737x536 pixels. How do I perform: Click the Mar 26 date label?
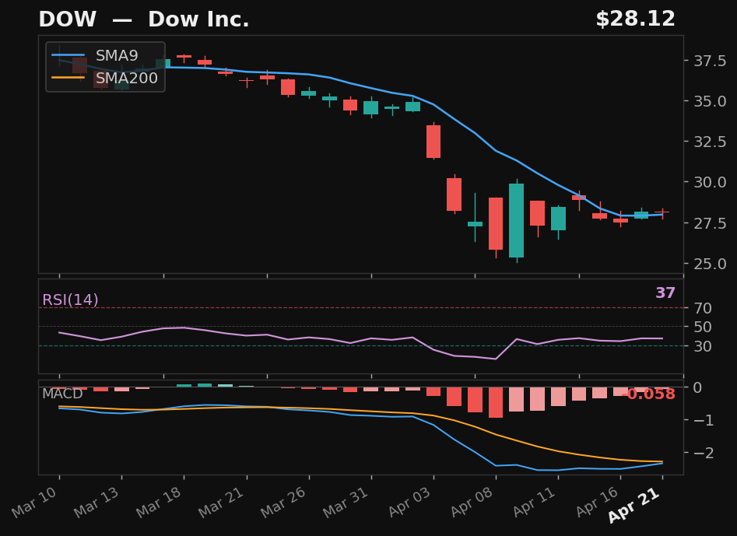click(x=283, y=502)
